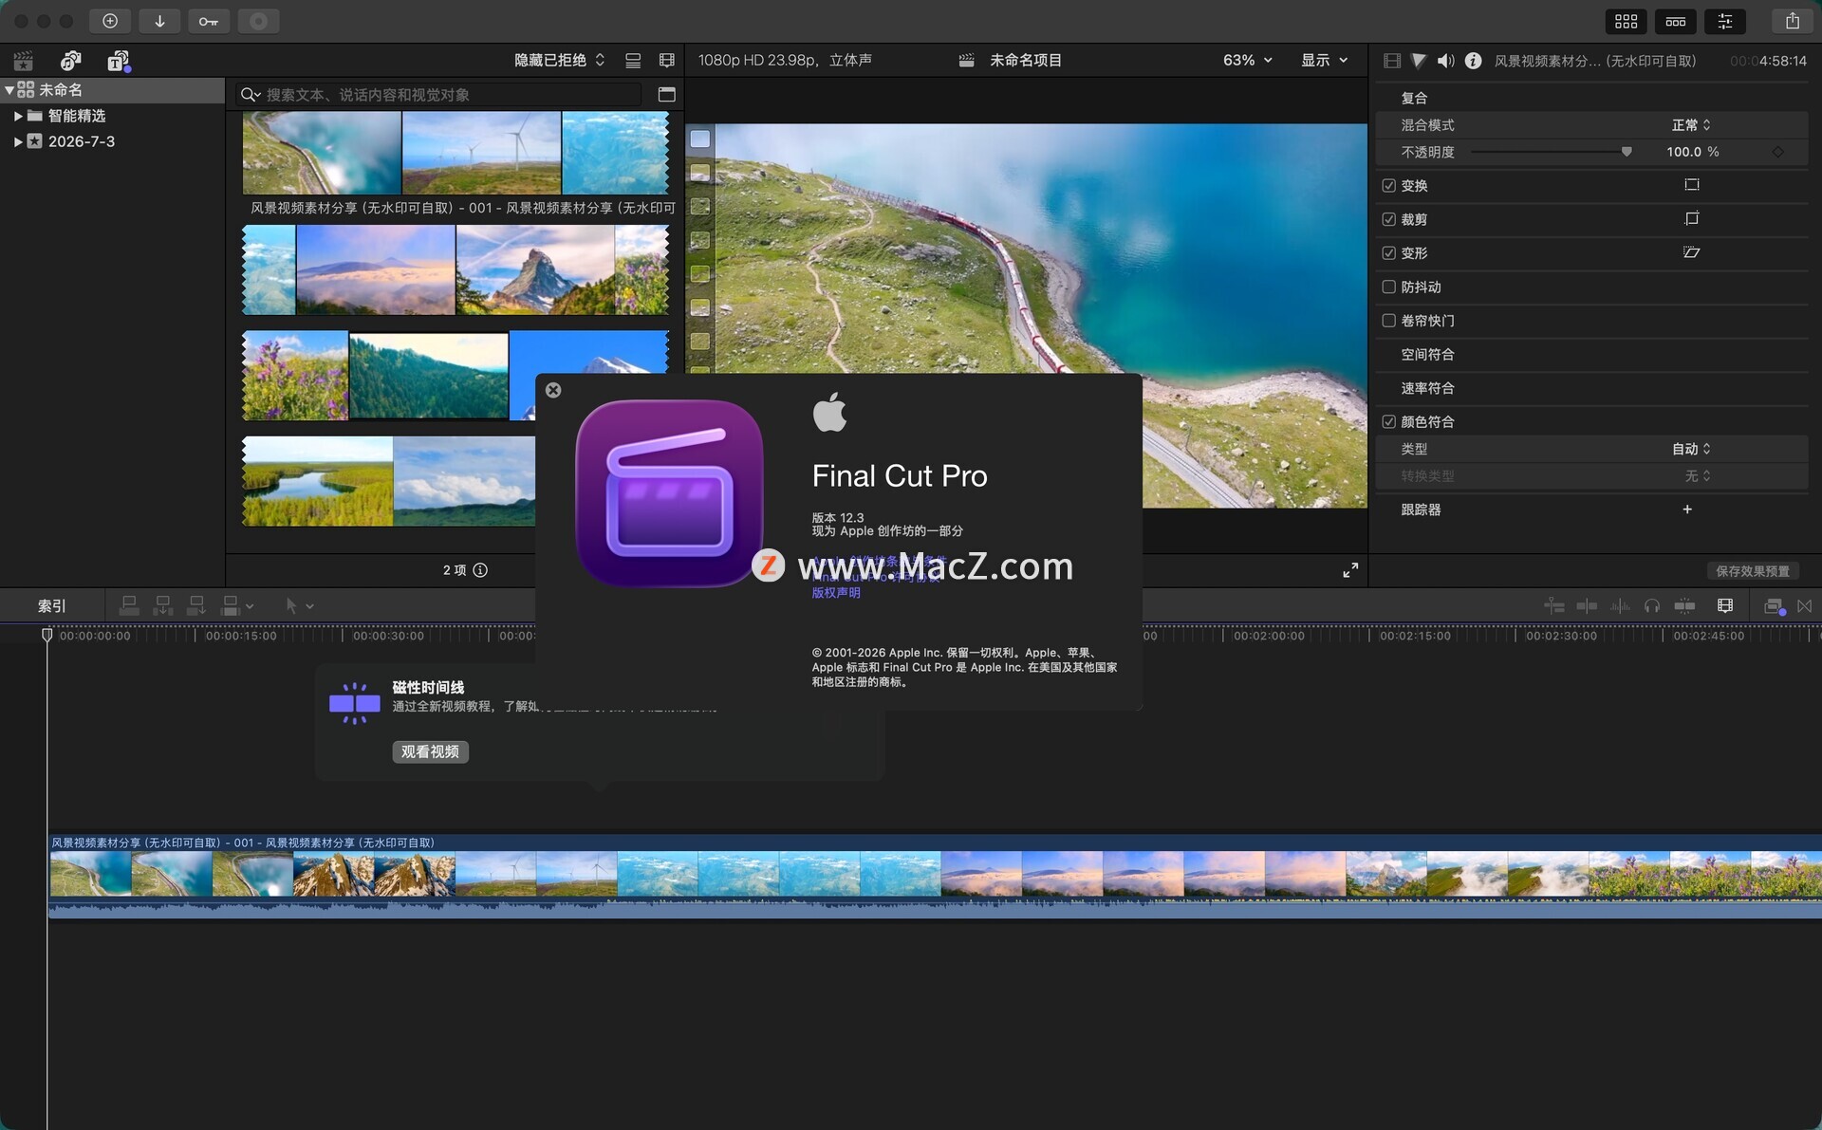Enable the 卷帘快门 checkbox
The height and width of the screenshot is (1130, 1822).
1389,321
